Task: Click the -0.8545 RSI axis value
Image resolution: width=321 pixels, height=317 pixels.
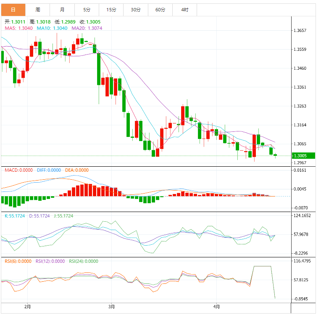Action: click(300, 299)
